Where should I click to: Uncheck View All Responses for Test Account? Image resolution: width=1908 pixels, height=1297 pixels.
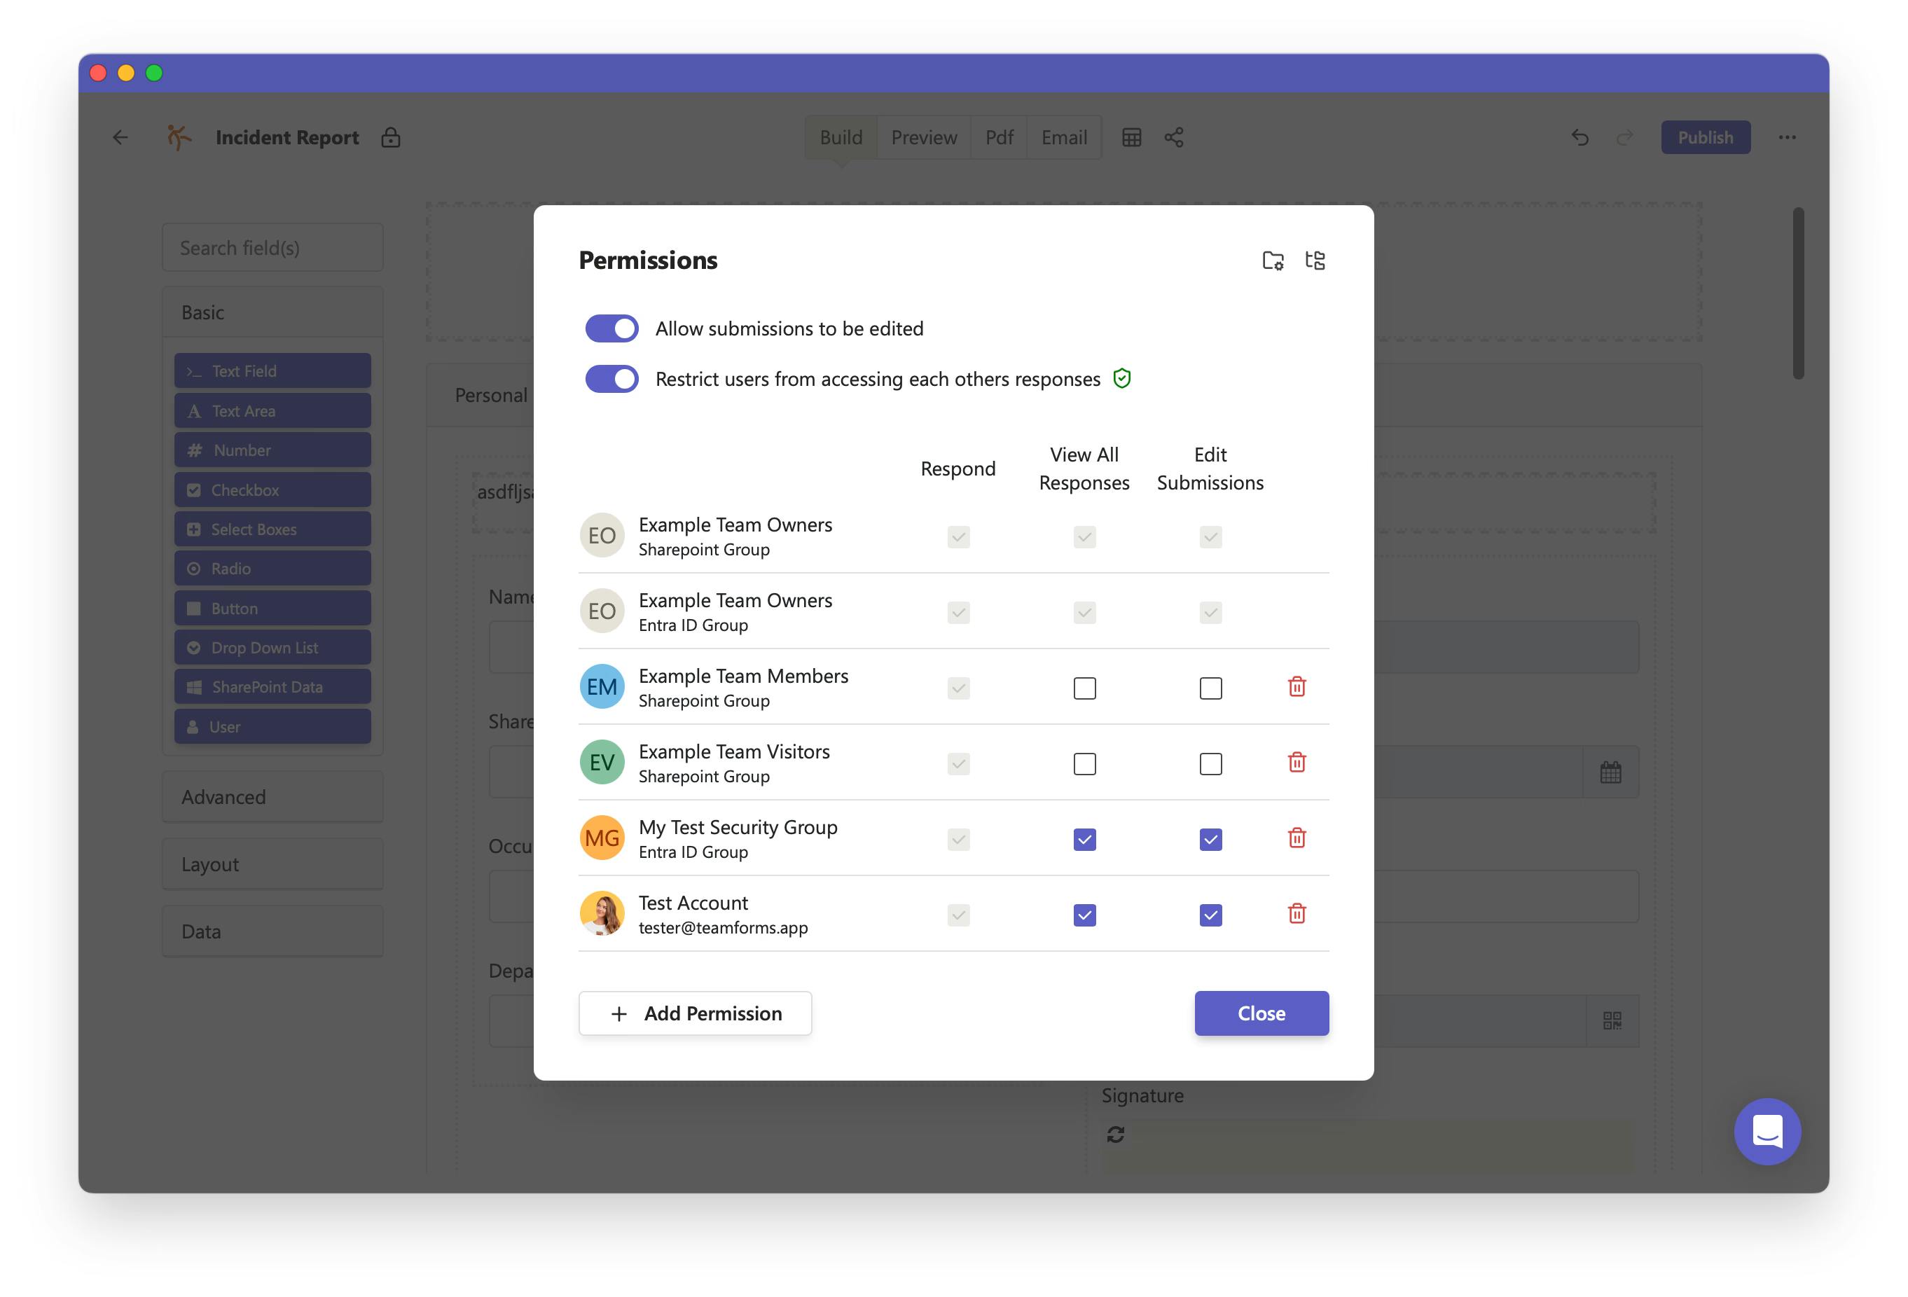coord(1084,915)
